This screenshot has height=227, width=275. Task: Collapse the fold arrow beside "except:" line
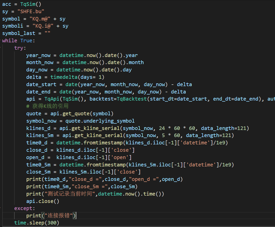coord(1,208)
